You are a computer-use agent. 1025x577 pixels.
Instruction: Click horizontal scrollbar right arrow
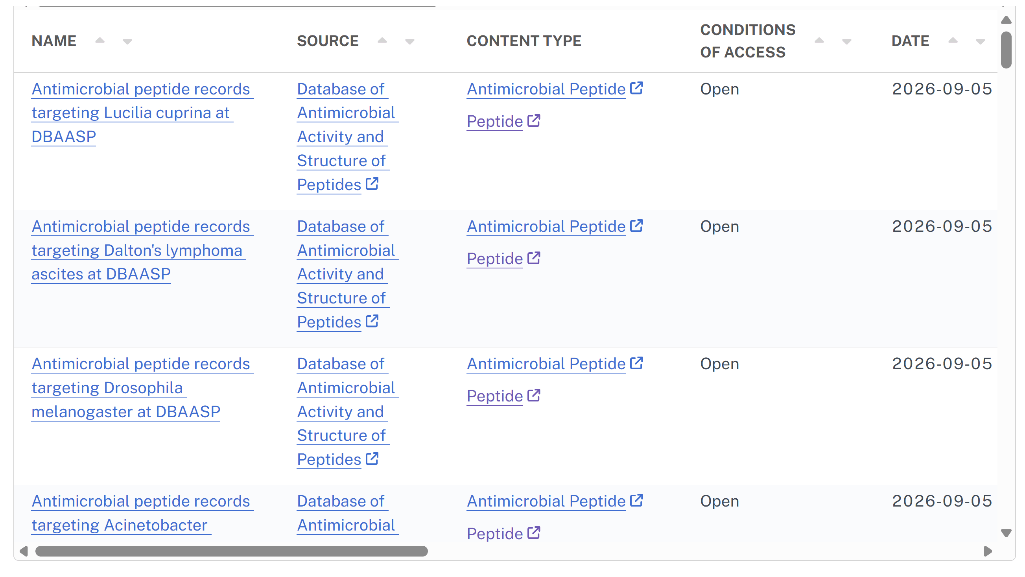point(988,551)
